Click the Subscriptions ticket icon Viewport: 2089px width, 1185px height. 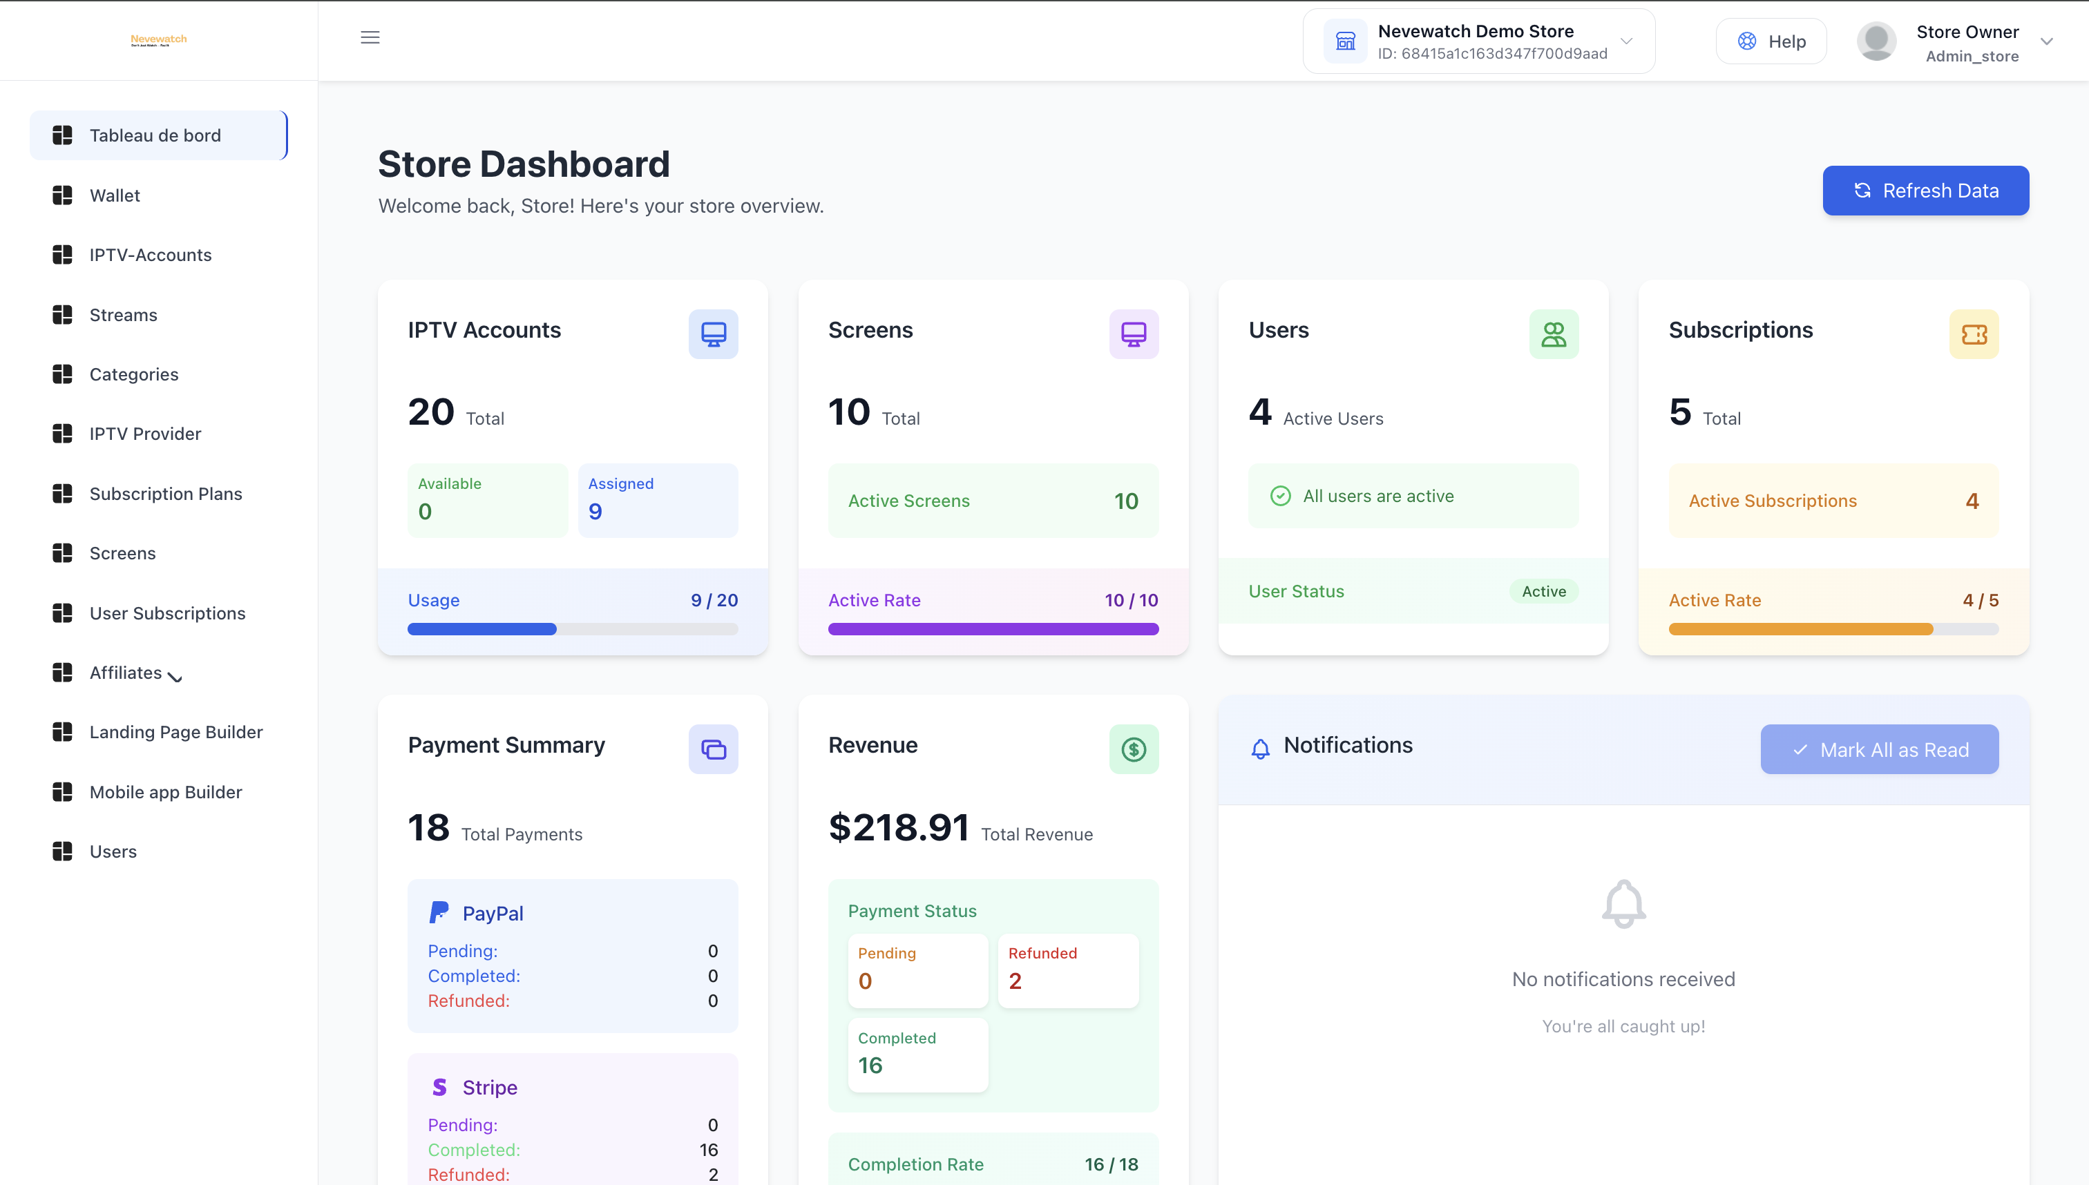[x=1974, y=334]
